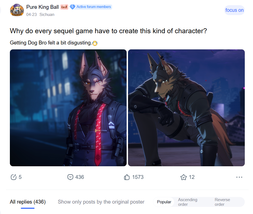
Task: Click the Active forum members badge
Action: click(91, 7)
